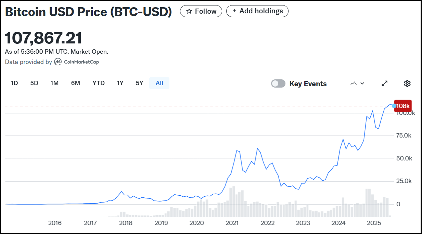
Task: Expand chart to full screen
Action: [385, 83]
